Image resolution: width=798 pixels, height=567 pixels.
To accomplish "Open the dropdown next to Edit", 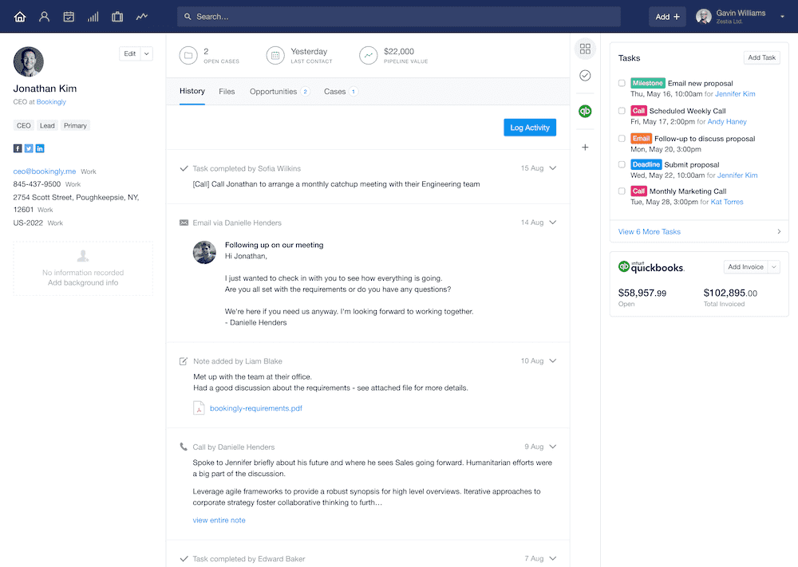I will coord(147,54).
